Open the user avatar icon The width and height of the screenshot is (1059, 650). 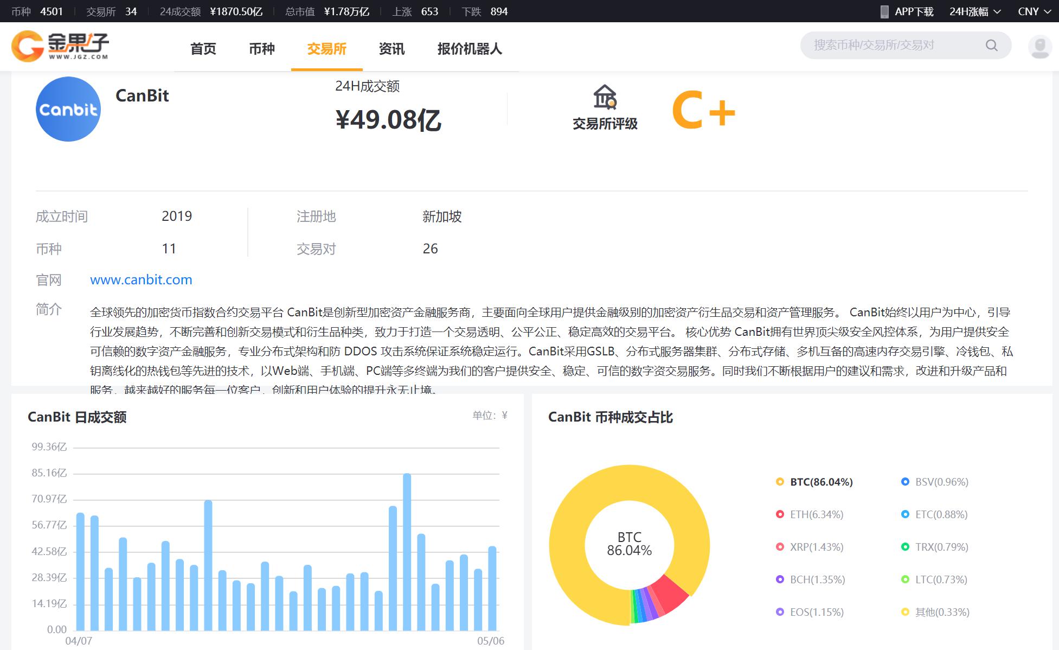[x=1039, y=47]
